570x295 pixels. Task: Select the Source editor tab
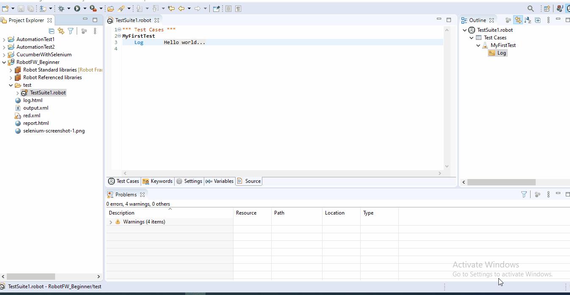click(x=249, y=181)
